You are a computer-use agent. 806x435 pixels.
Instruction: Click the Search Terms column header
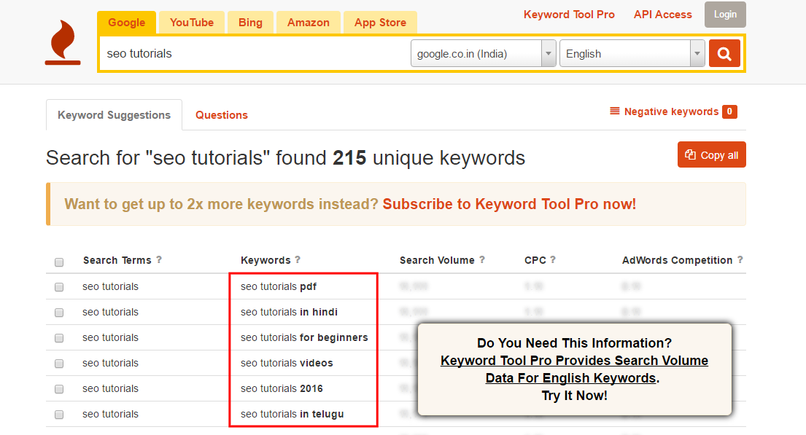[117, 260]
